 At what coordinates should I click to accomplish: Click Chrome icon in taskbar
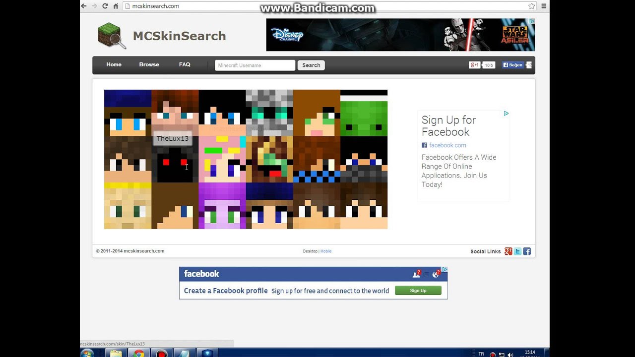pyautogui.click(x=139, y=354)
